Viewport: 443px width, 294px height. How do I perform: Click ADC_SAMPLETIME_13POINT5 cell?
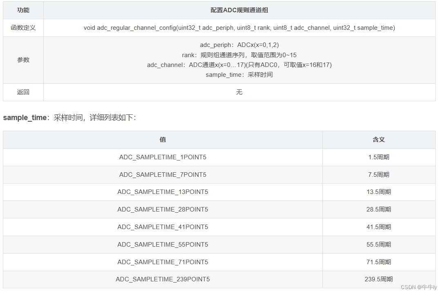[163, 192]
